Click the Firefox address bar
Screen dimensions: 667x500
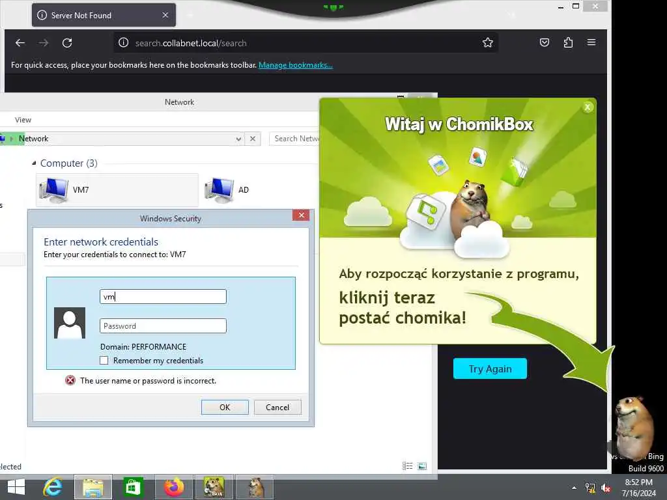(305, 43)
